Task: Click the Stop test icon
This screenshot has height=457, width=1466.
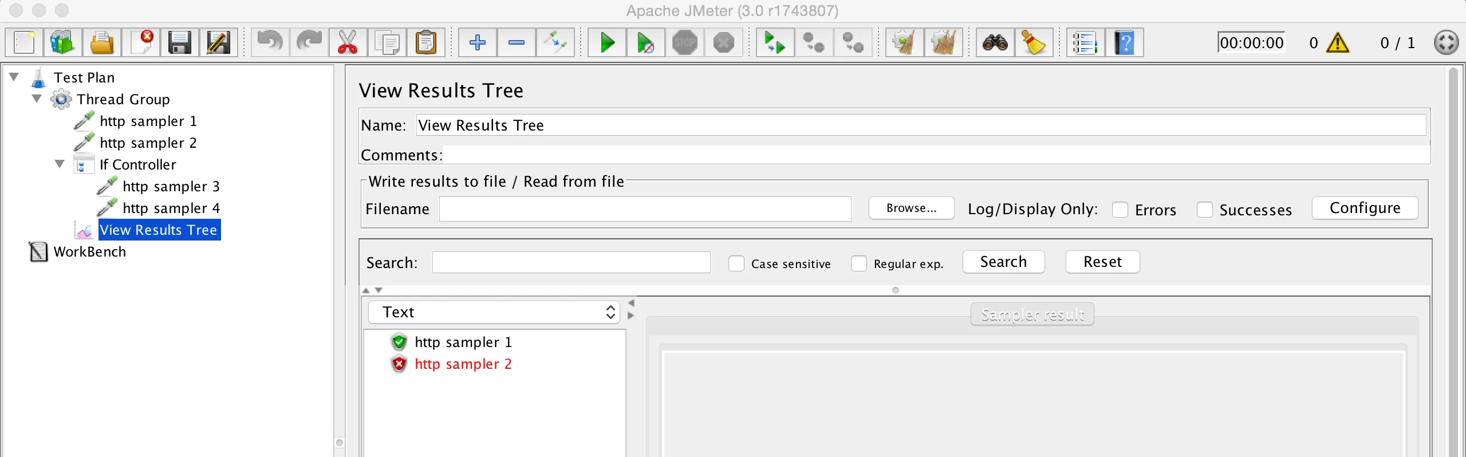Action: pyautogui.click(x=685, y=42)
